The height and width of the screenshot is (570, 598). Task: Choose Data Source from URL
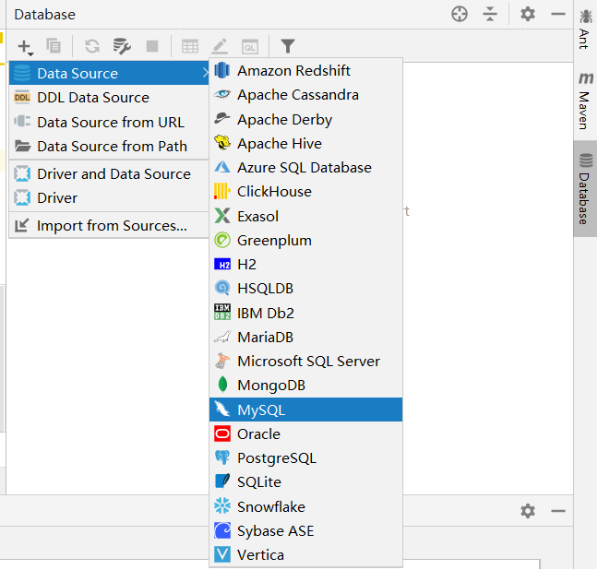click(109, 122)
